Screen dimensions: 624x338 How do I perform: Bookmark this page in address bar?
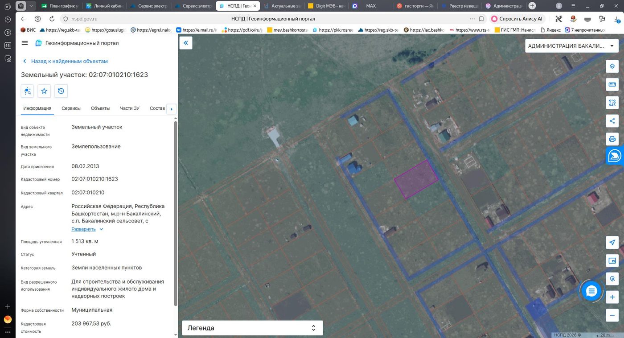point(481,19)
